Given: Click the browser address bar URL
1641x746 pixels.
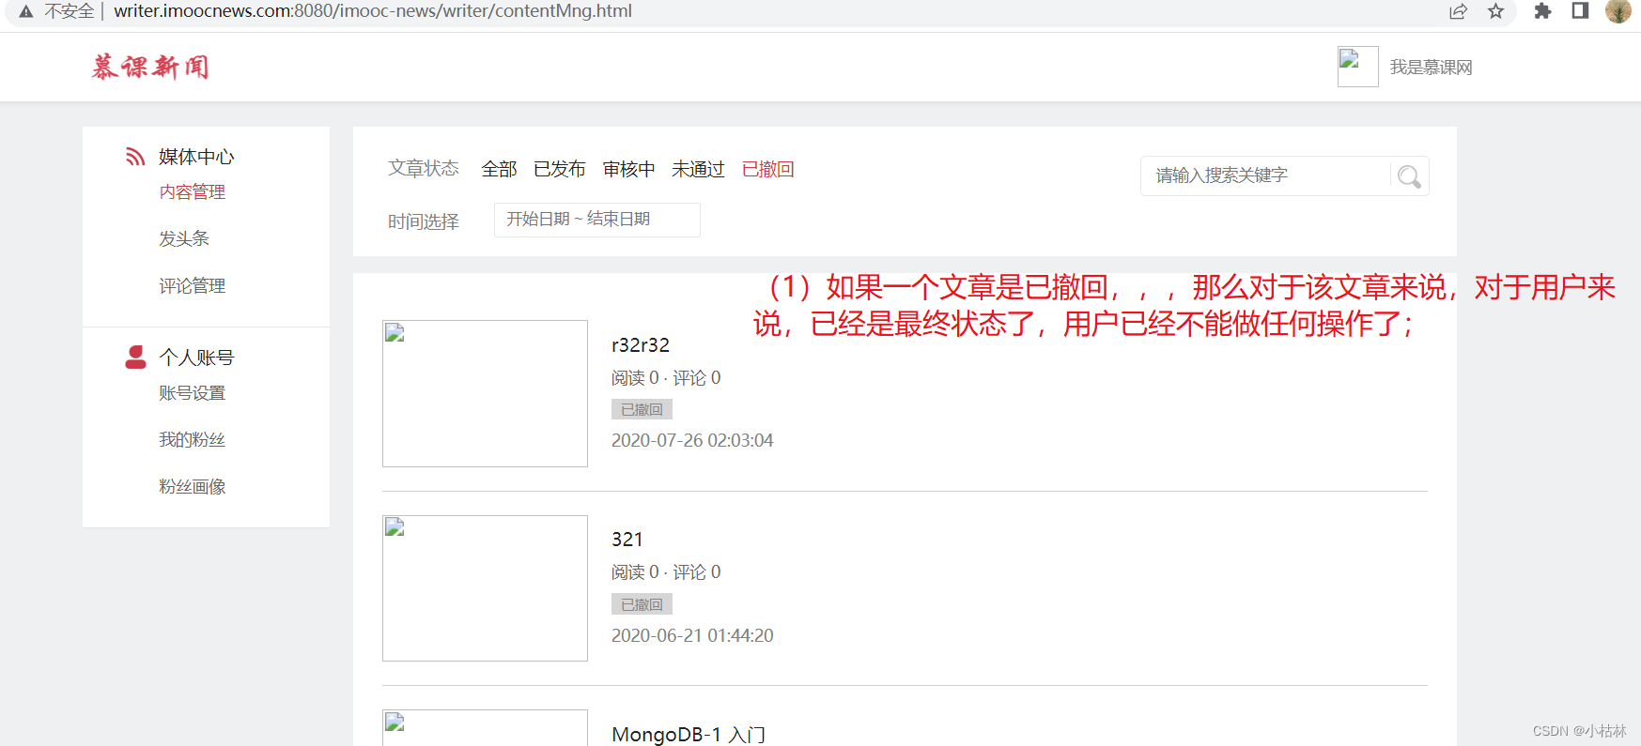Looking at the screenshot, I should pos(373,11).
